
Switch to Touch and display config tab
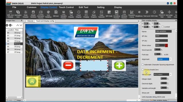[x=45, y=21]
